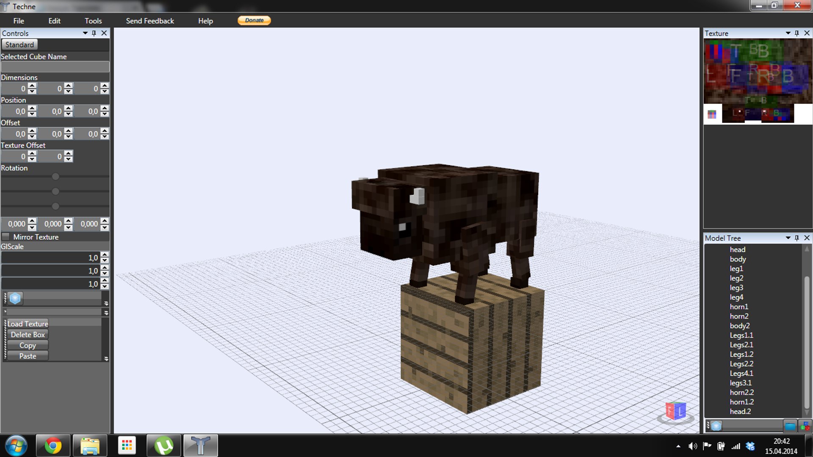Open File Explorer from taskbar
This screenshot has width=813, height=457.
click(90, 446)
